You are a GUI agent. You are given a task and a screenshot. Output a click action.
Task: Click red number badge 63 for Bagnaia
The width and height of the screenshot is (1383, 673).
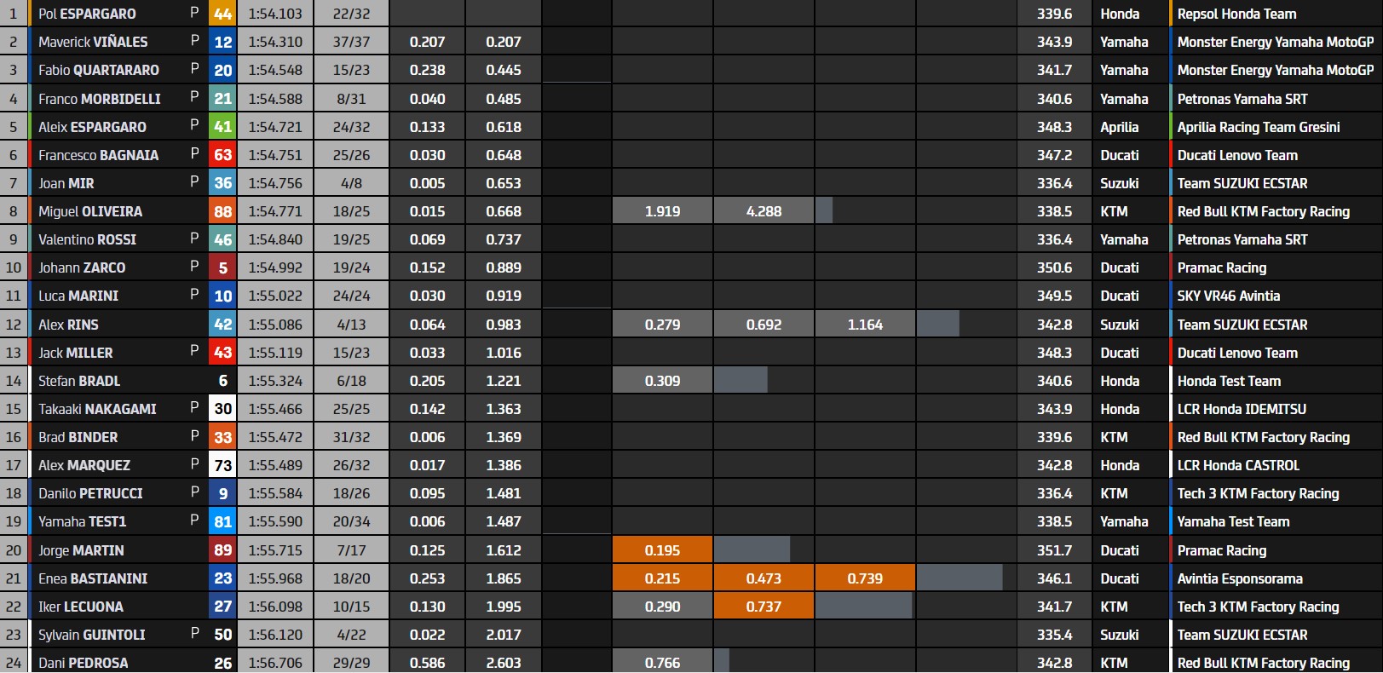coord(222,155)
